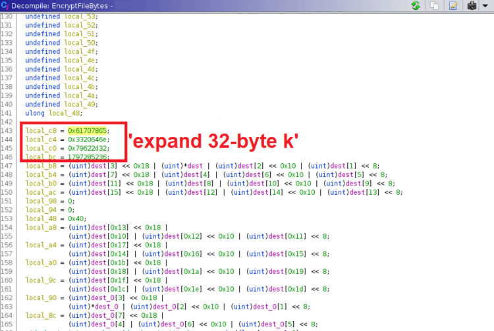Viewport: 494px width, 331px height.
Task: Click the copy pages icon in toolbar
Action: click(x=435, y=6)
